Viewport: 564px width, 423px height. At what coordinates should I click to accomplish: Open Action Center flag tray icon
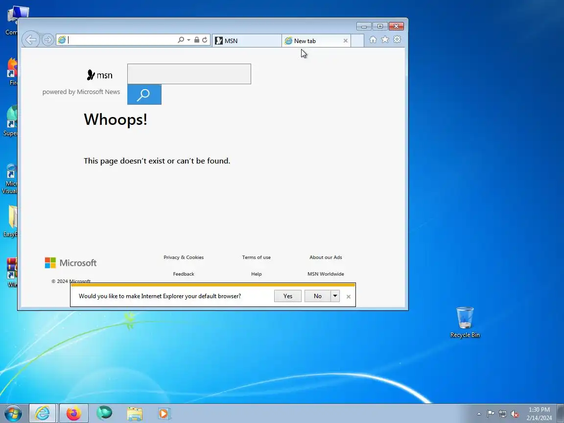[491, 414]
